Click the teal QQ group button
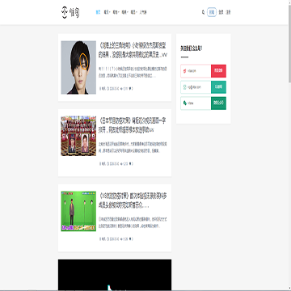This screenshot has width=291, height=291. (x=218, y=87)
